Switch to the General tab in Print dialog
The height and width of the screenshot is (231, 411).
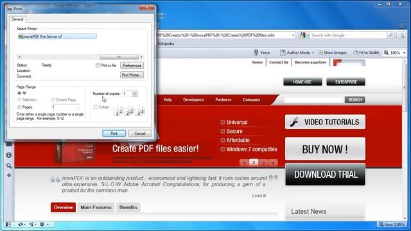tap(17, 19)
